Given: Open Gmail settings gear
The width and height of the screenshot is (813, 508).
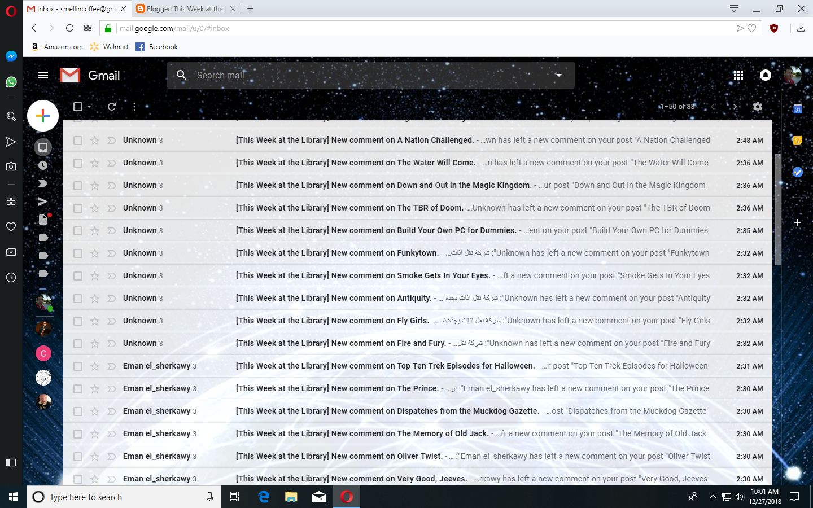Looking at the screenshot, I should coord(758,107).
